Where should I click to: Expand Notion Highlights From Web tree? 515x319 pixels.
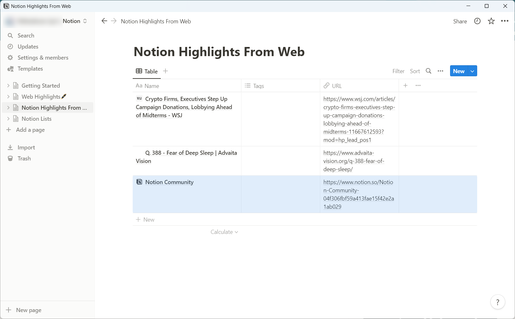[8, 107]
